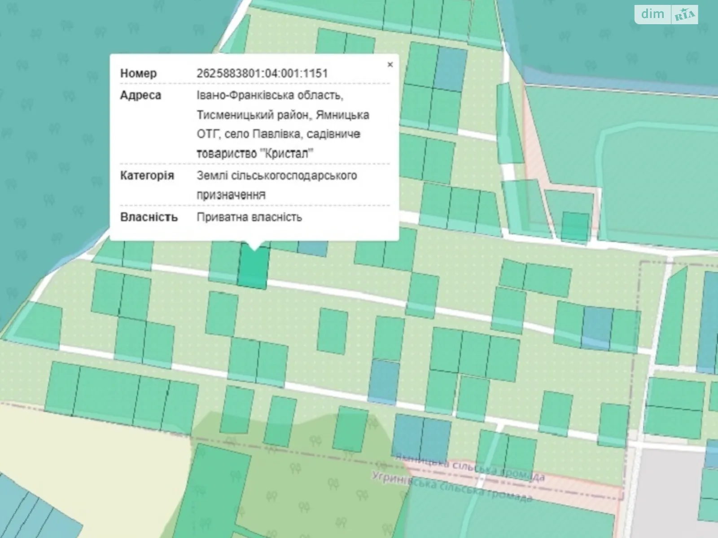The image size is (718, 538).
Task: Click the 'Івано-Франківська область' address text
Action: point(270,95)
